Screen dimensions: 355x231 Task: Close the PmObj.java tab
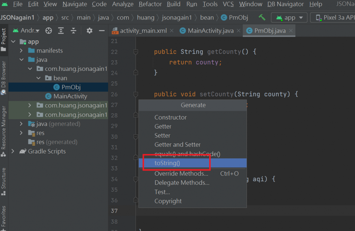click(291, 31)
